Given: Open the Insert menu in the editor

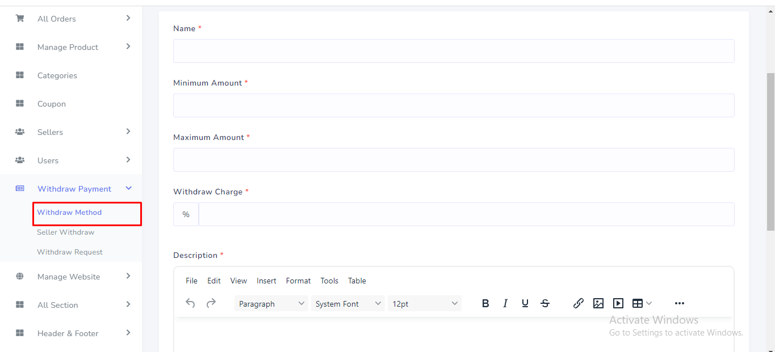Looking at the screenshot, I should click(x=266, y=281).
